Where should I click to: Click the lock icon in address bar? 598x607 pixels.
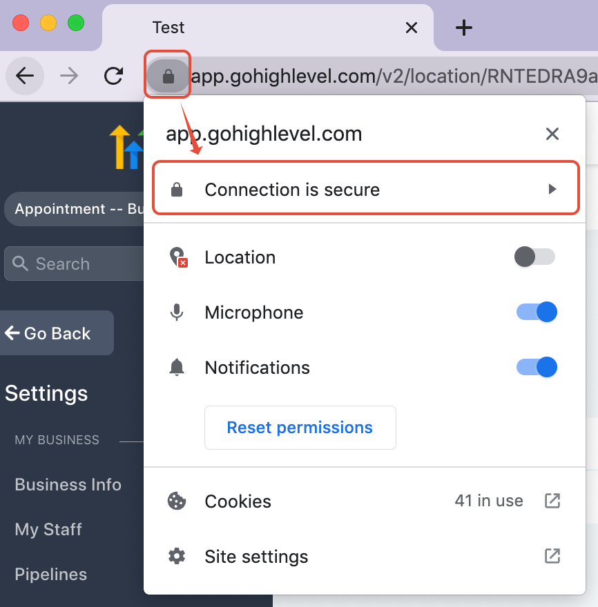168,76
